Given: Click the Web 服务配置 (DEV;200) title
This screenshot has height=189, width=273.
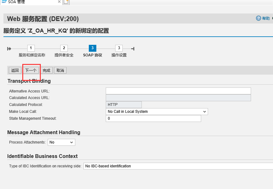Looking at the screenshot, I should [x=43, y=19].
